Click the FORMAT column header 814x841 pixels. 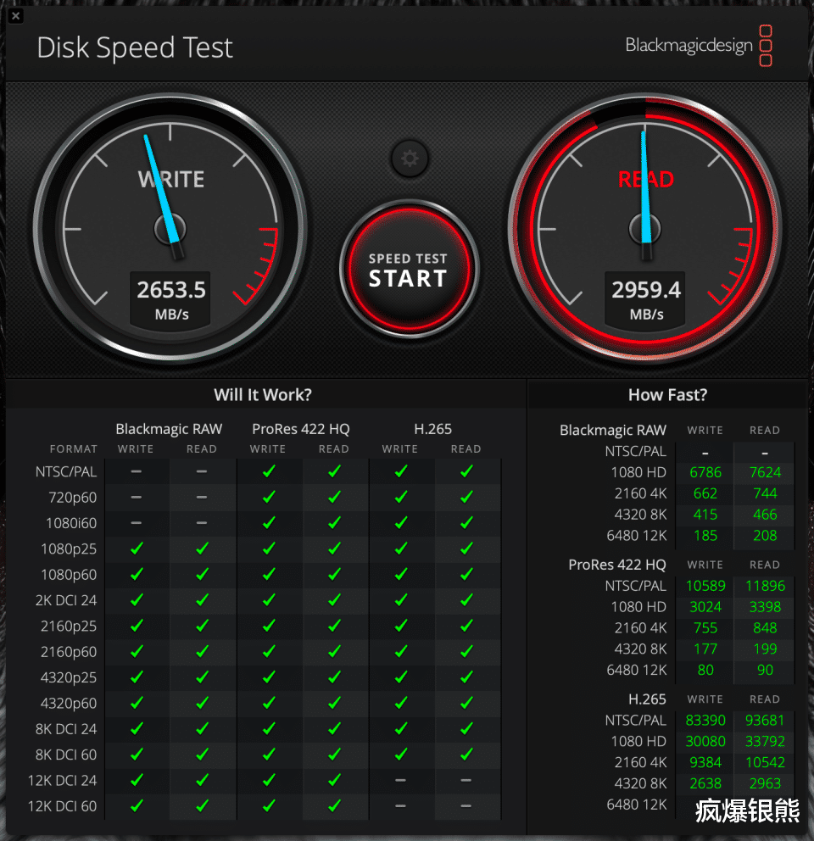coord(74,449)
